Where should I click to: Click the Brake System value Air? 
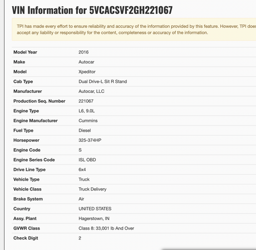81,199
